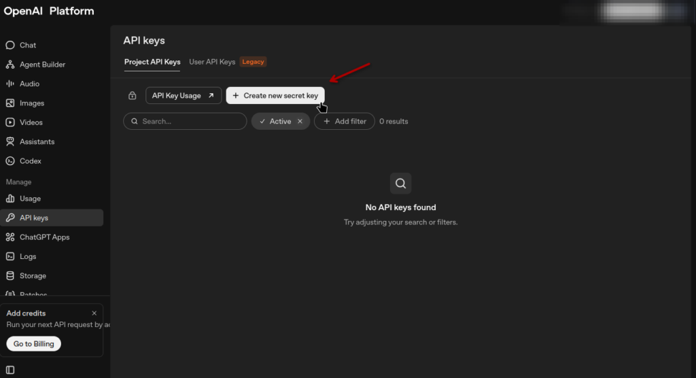Open the ChatGPT Apps grid icon

(10, 237)
